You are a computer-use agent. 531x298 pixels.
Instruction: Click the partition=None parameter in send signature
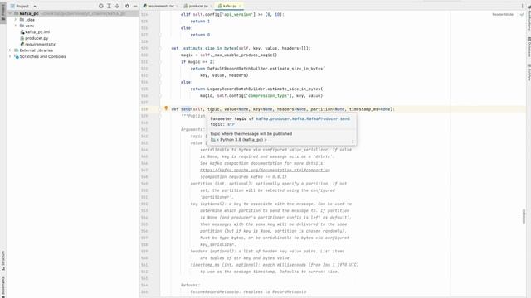tap(328, 109)
